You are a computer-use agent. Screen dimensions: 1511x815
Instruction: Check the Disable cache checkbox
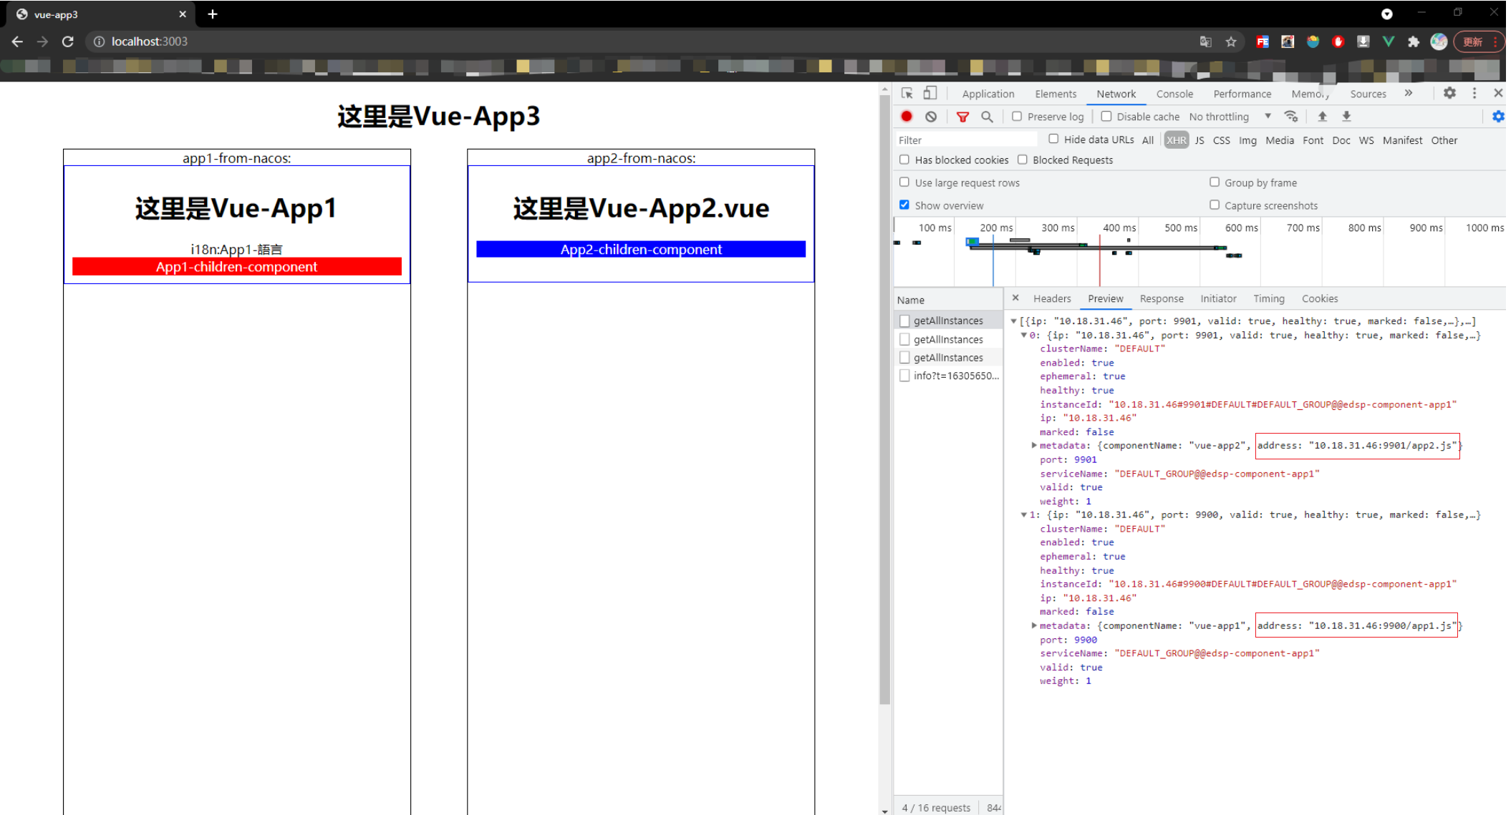coord(1106,116)
